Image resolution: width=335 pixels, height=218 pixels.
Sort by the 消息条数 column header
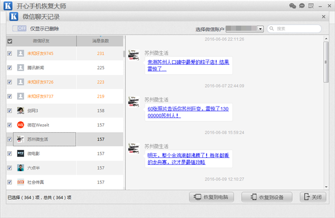point(100,41)
